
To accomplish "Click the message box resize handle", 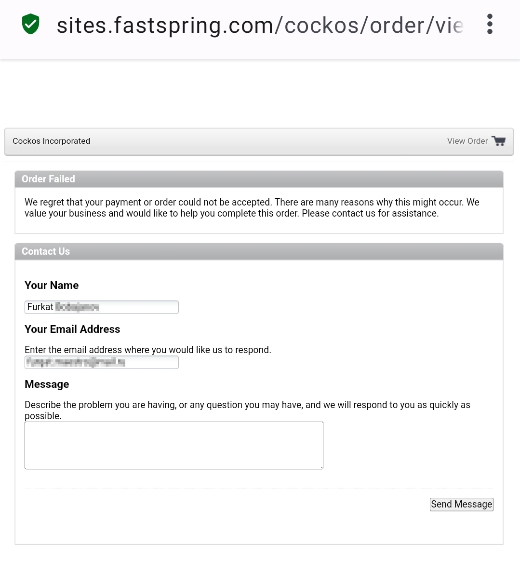I will [321, 467].
